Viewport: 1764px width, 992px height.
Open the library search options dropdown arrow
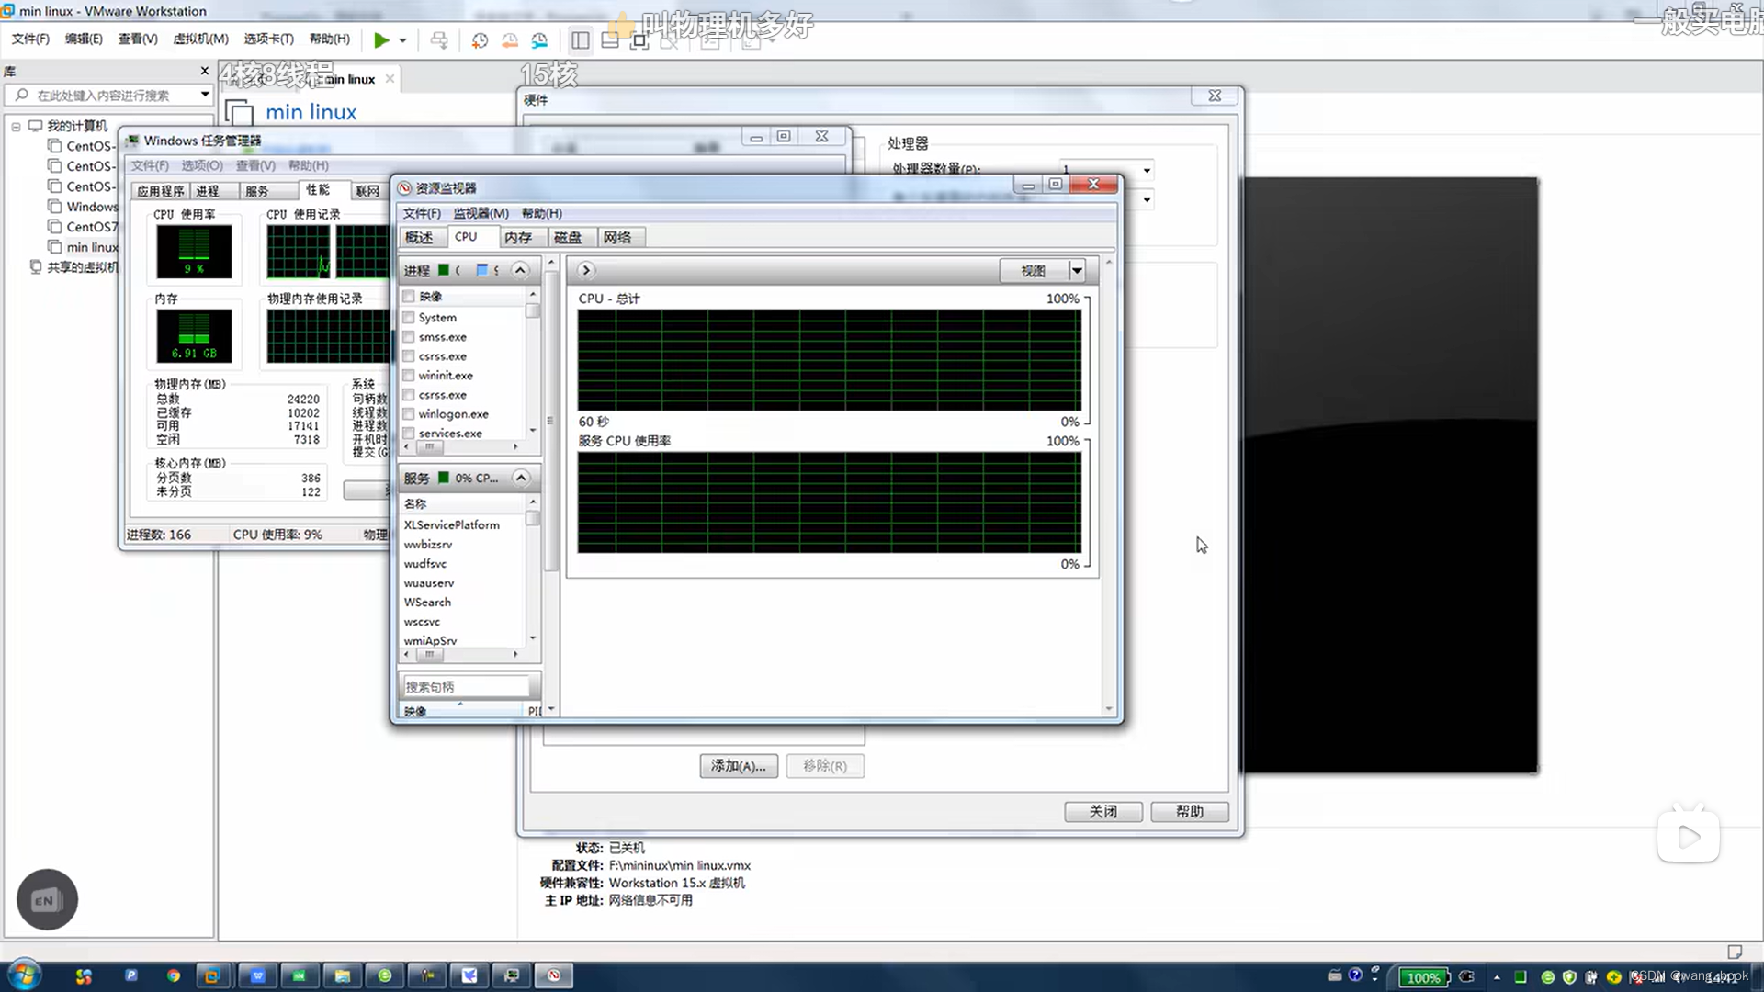coord(205,95)
